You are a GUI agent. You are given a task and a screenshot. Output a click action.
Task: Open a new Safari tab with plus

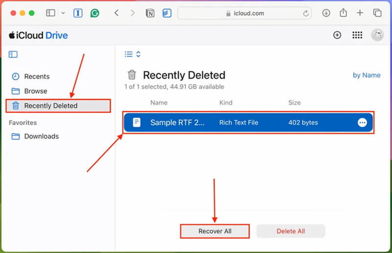[360, 13]
